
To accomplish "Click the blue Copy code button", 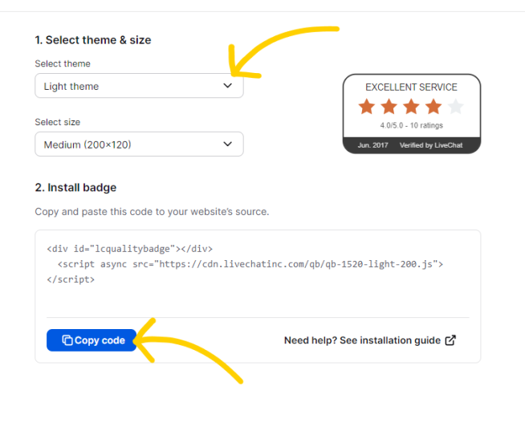I will coord(92,340).
